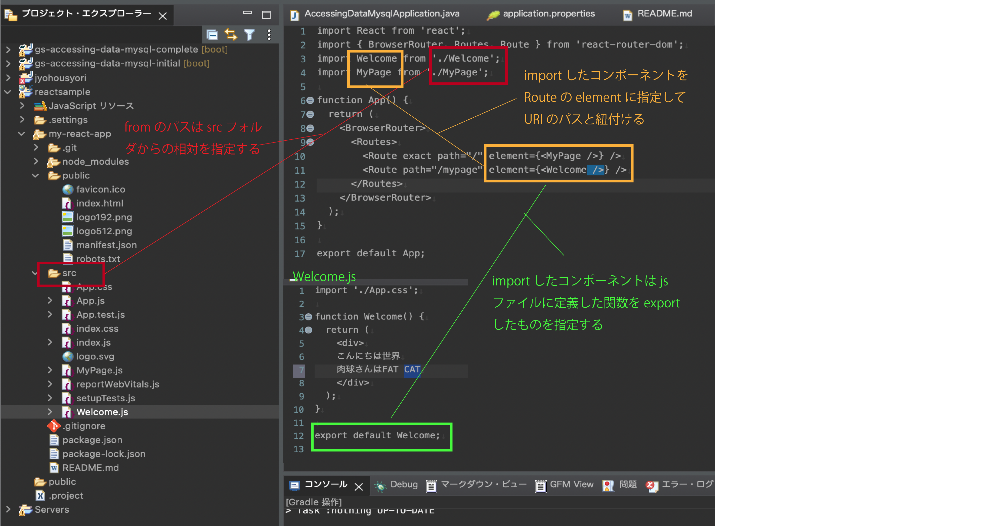The height and width of the screenshot is (526, 993).
Task: Maximize the Project Explorer panel
Action: (x=266, y=15)
